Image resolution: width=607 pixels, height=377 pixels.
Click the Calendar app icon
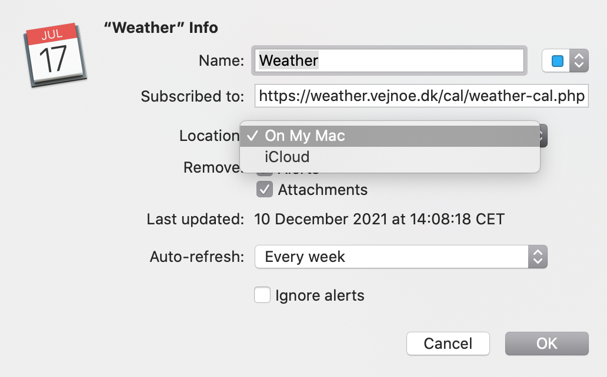click(x=55, y=55)
